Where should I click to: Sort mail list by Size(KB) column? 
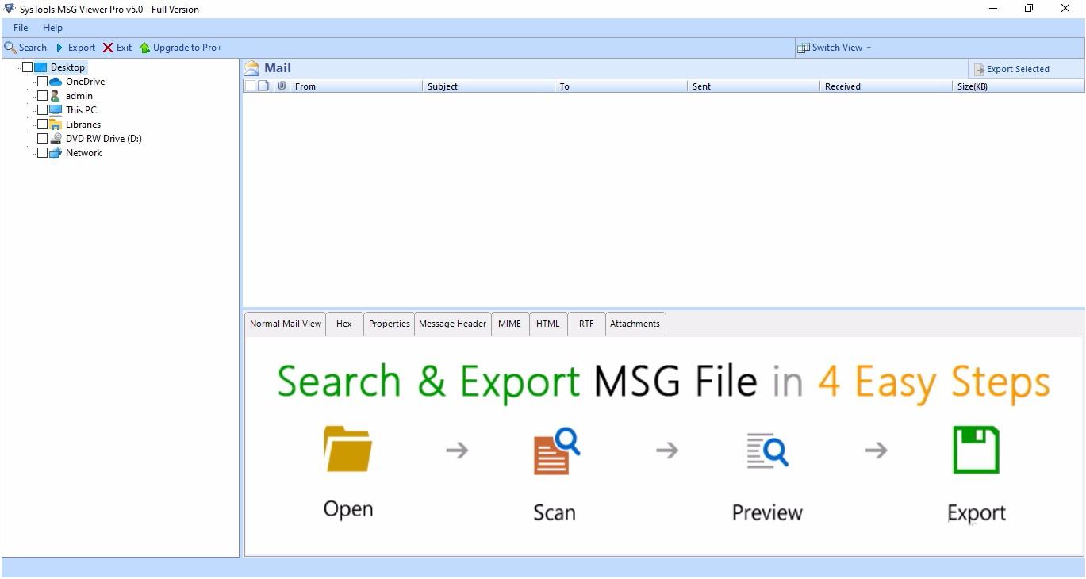click(1019, 86)
